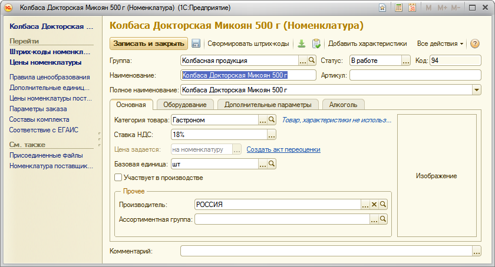Open Цены номенклатуры поставщиков in sidebar
Image resolution: width=495 pixels, height=267 pixels.
point(51,98)
